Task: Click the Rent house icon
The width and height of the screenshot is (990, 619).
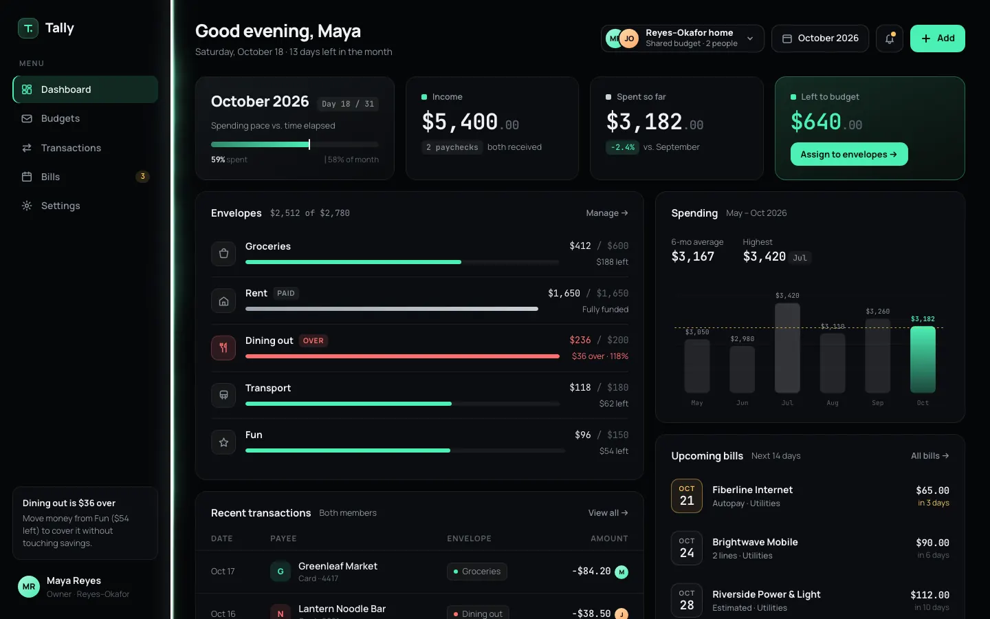Action: 223,301
